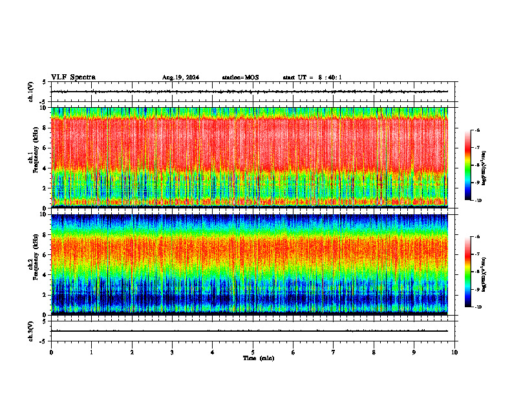Click the "ch.1(V)" axis label
The width and height of the screenshot is (512, 395).
coord(30,92)
